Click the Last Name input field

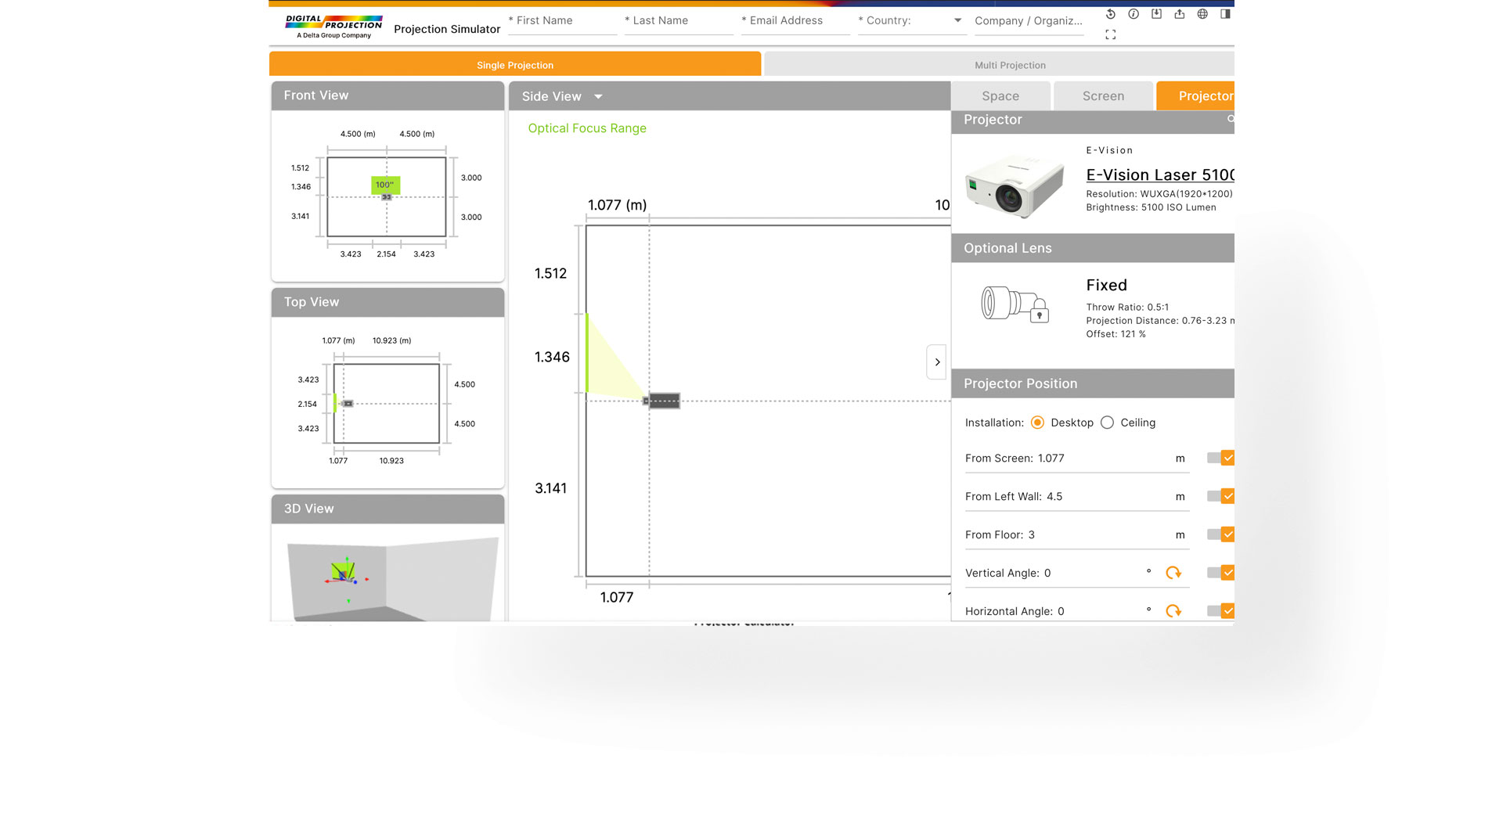click(679, 21)
